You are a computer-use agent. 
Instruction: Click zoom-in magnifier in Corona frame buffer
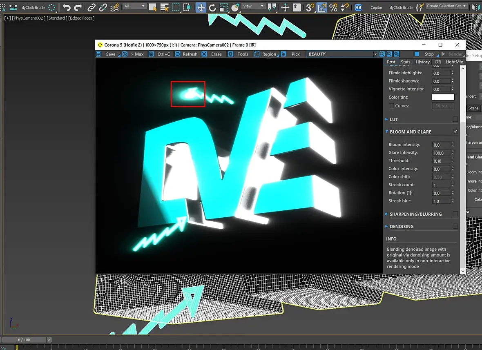(382, 54)
